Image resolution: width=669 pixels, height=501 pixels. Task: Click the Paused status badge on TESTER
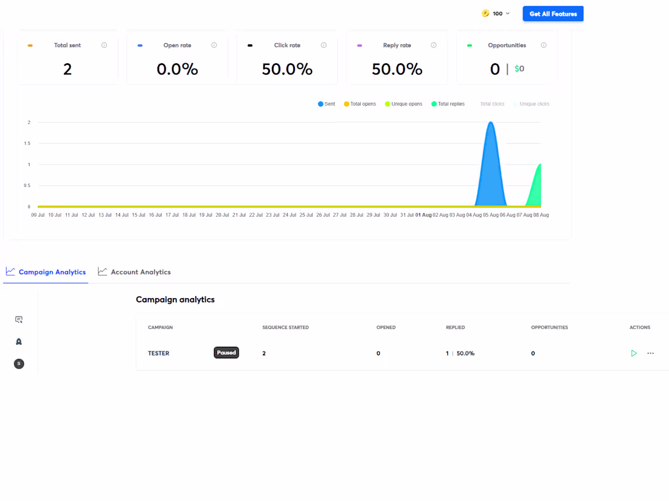click(x=226, y=352)
